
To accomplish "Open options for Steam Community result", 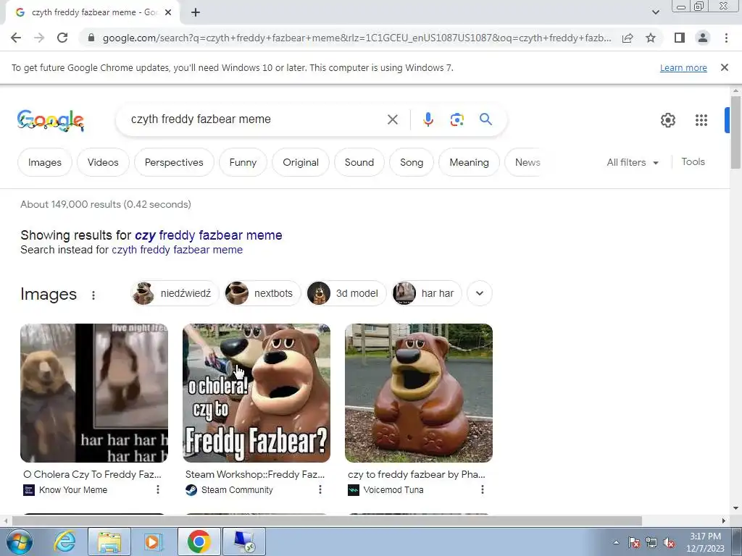I will (x=320, y=490).
